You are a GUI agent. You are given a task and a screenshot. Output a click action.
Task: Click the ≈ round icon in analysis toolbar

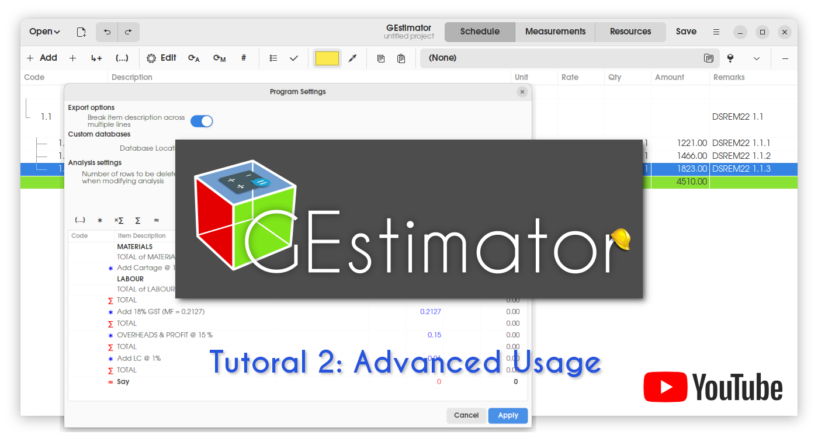point(157,220)
